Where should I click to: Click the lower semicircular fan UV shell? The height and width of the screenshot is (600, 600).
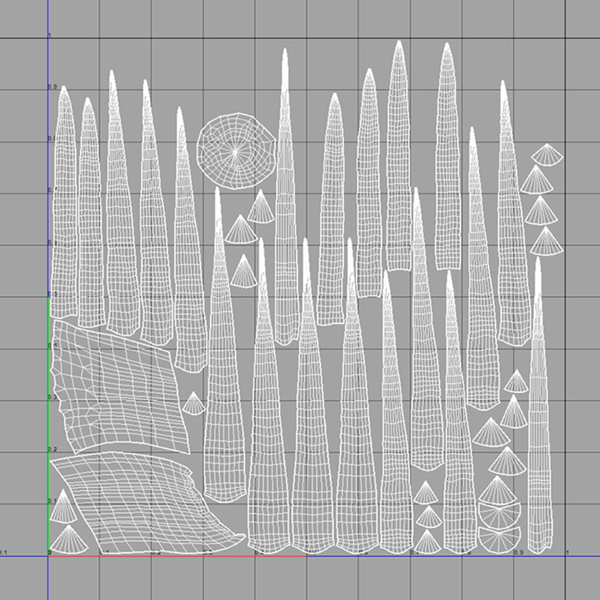click(x=499, y=540)
